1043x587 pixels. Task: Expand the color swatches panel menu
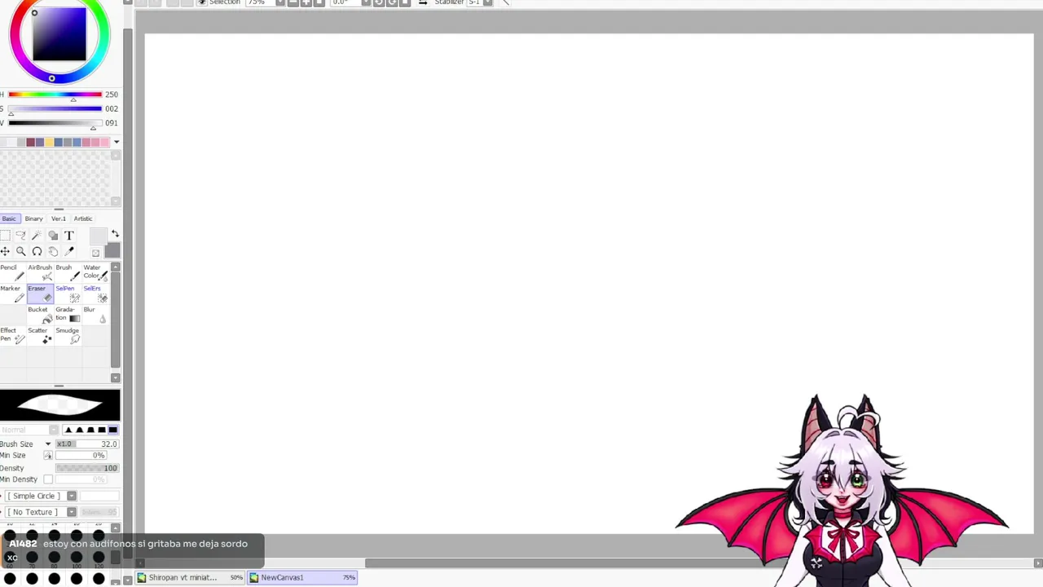(x=117, y=142)
